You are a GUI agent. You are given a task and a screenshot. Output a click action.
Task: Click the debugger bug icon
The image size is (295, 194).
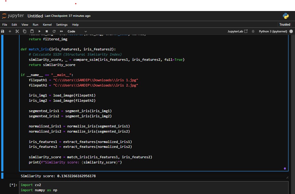click(253, 31)
